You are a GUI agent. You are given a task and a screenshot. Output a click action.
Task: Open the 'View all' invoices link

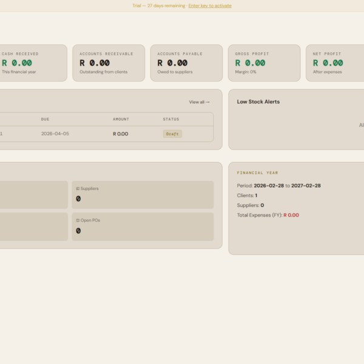(199, 102)
